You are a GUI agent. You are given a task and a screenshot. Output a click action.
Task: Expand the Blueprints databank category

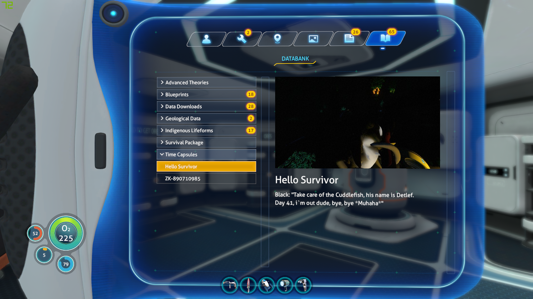coord(207,94)
